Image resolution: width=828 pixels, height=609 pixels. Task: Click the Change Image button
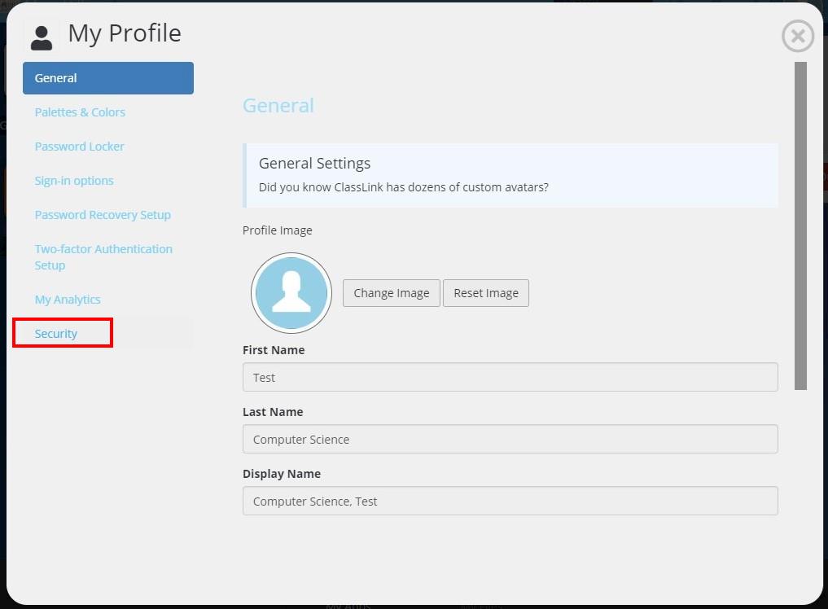pos(392,293)
